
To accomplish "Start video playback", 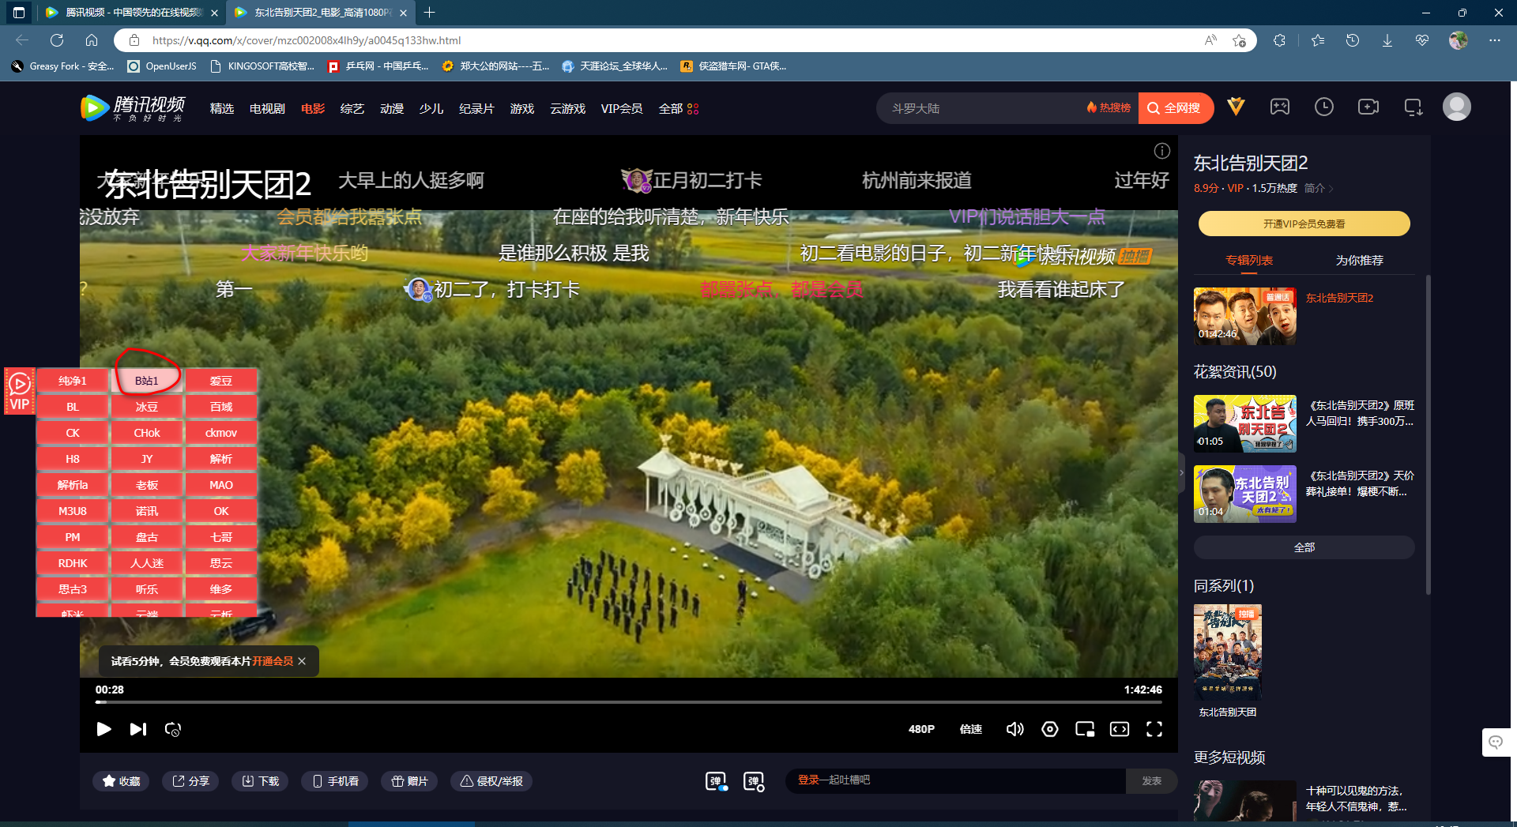I will [104, 729].
